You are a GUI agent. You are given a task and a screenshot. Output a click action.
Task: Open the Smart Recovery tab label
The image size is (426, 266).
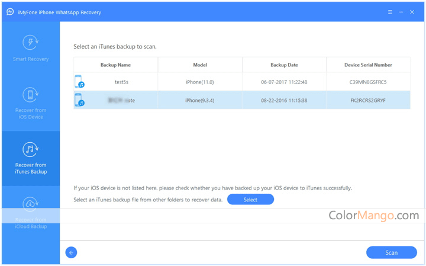point(30,59)
